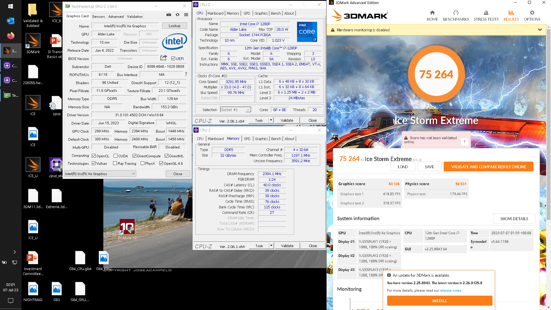Click Show Details for system information

pyautogui.click(x=514, y=218)
